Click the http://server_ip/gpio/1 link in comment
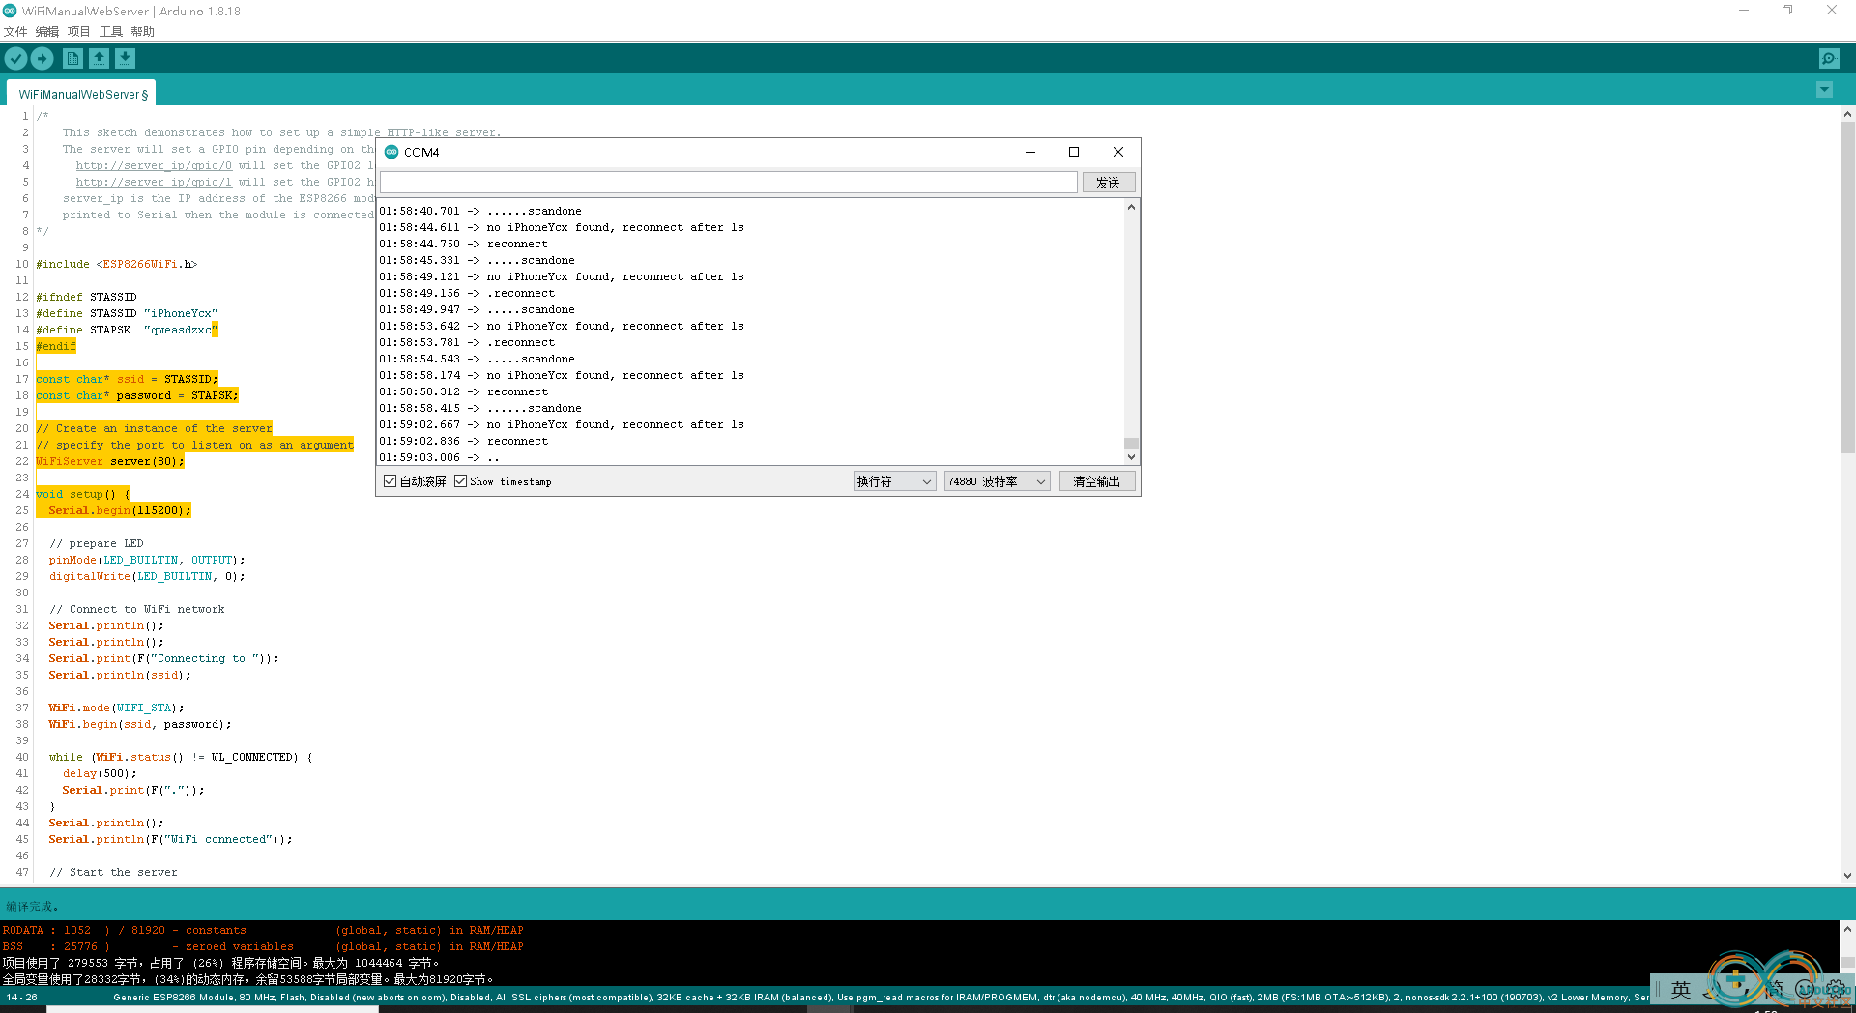The width and height of the screenshot is (1856, 1013). 154,182
